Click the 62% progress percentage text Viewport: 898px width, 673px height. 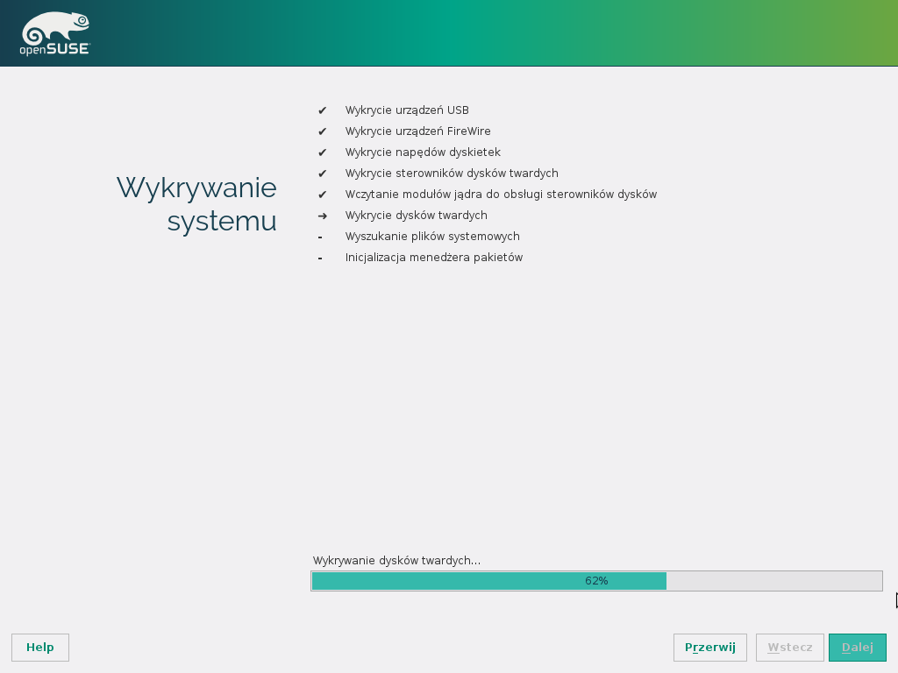(596, 581)
